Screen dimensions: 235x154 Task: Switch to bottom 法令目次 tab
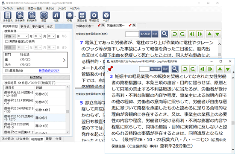coord(8,139)
